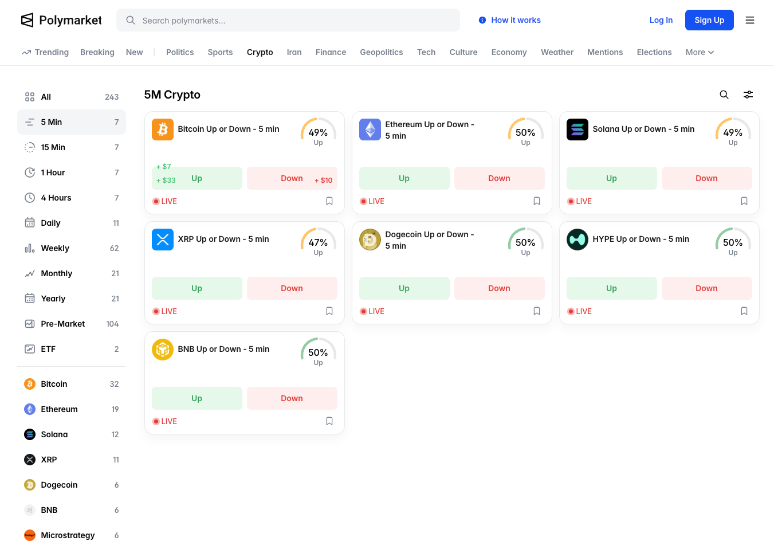This screenshot has height=553, width=774.
Task: Click the XRP logo icon in market card
Action: tap(163, 240)
